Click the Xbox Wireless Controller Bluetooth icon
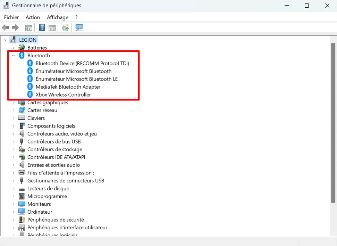Image resolution: width=337 pixels, height=246 pixels. coord(30,95)
